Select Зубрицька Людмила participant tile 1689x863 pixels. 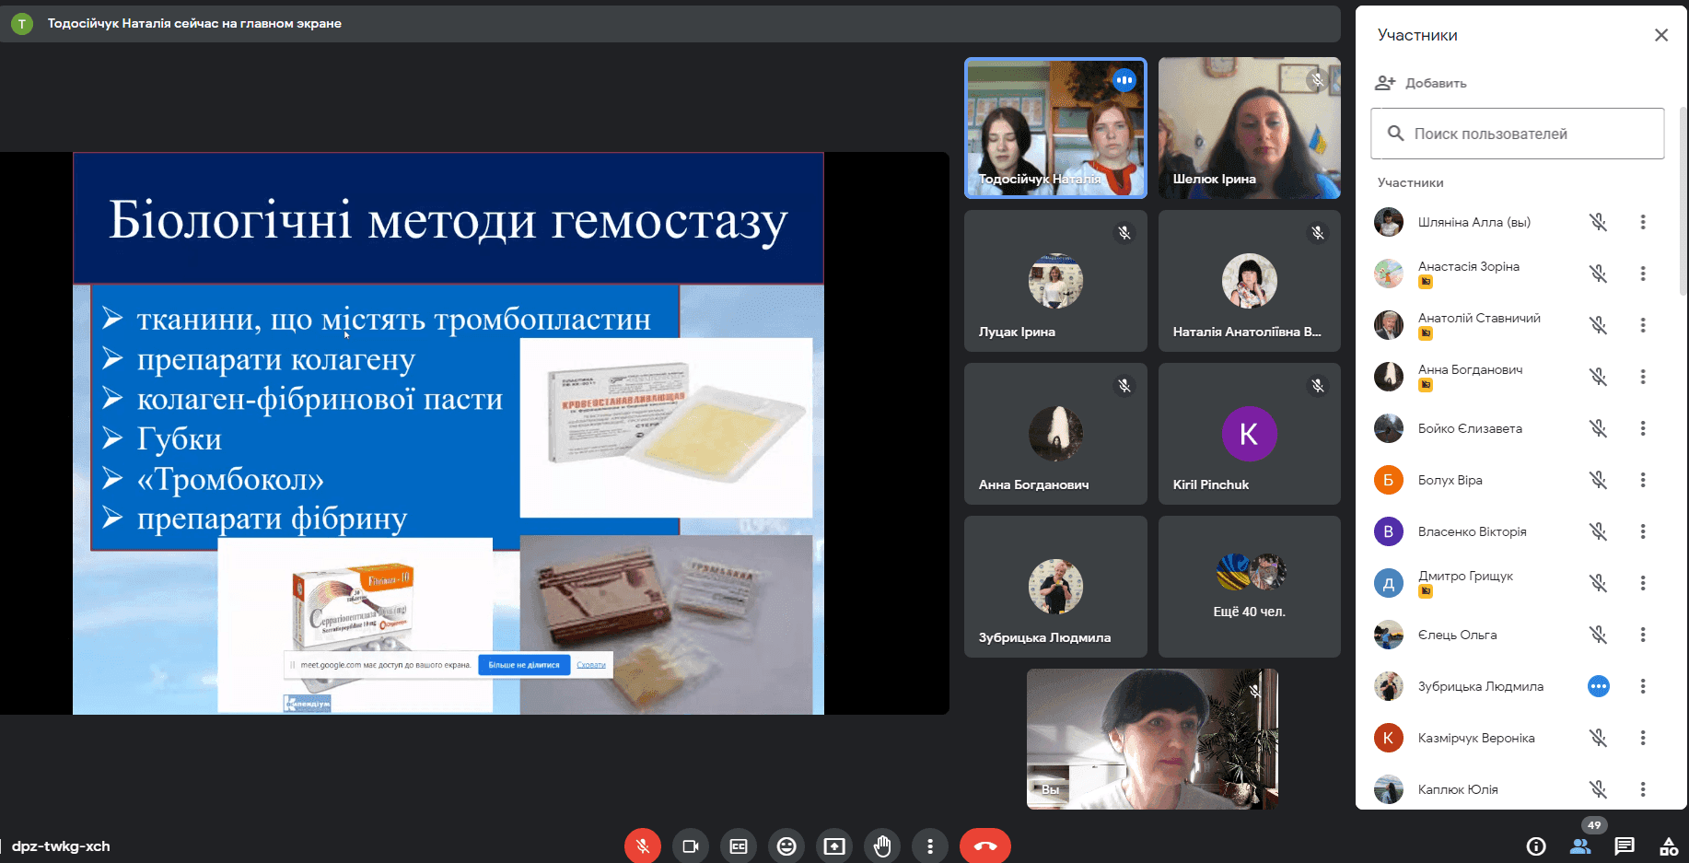click(1055, 587)
